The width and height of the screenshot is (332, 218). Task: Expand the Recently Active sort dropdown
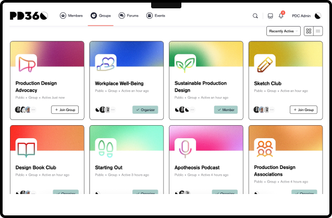[x=284, y=31]
